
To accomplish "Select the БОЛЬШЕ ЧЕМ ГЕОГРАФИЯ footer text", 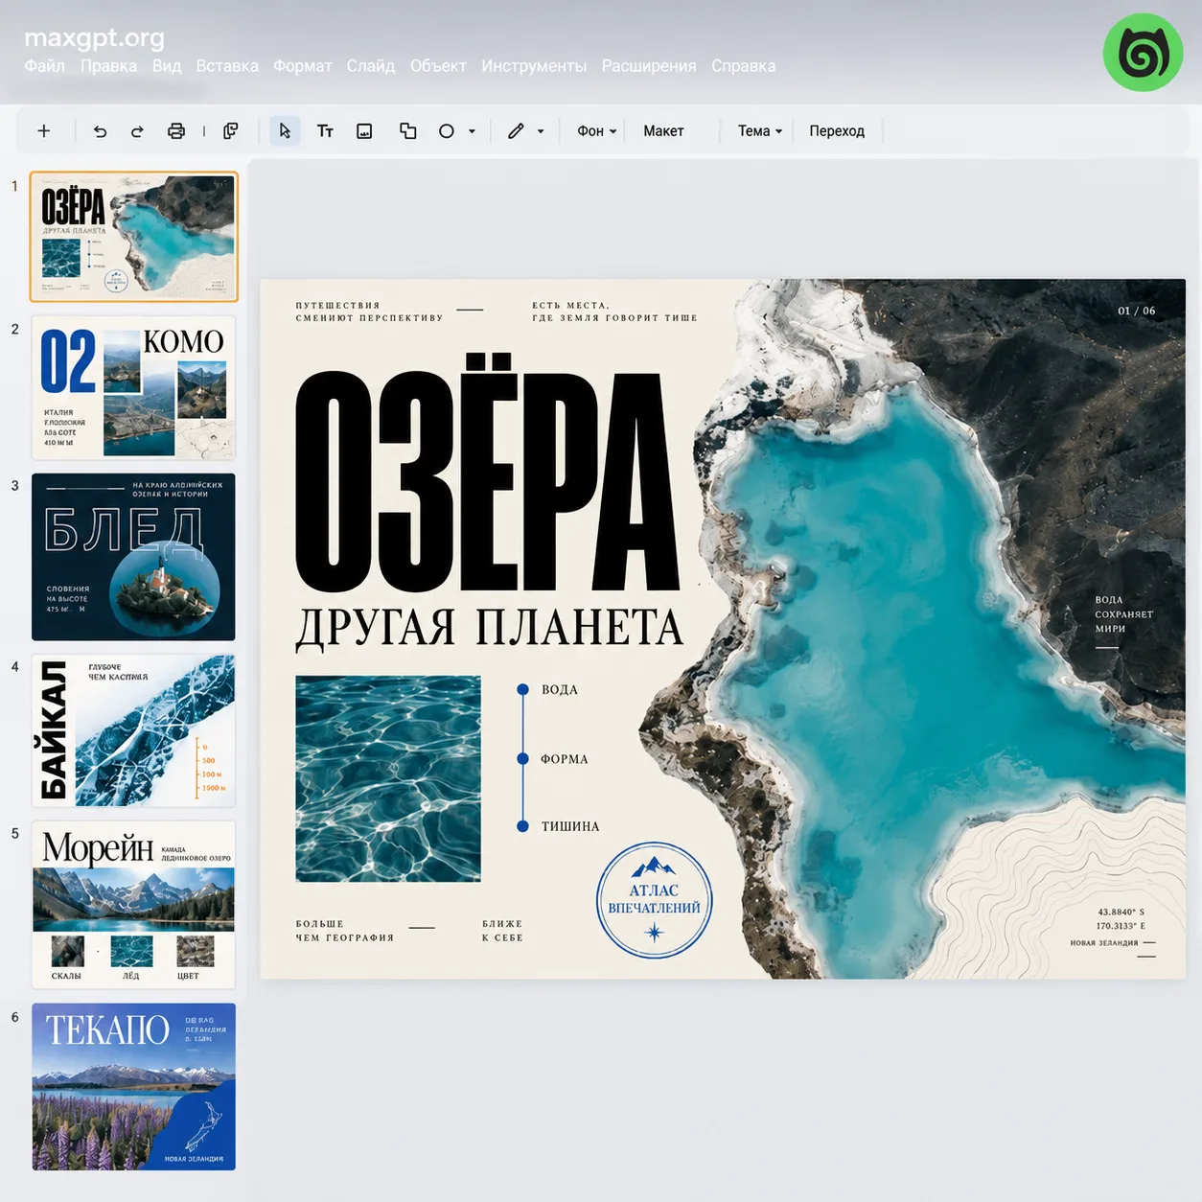I will click(x=344, y=931).
